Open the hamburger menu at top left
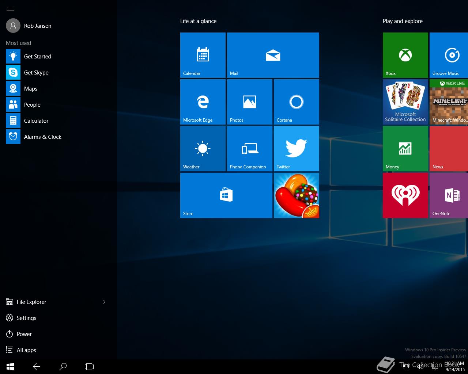This screenshot has height=374, width=468. (x=10, y=9)
